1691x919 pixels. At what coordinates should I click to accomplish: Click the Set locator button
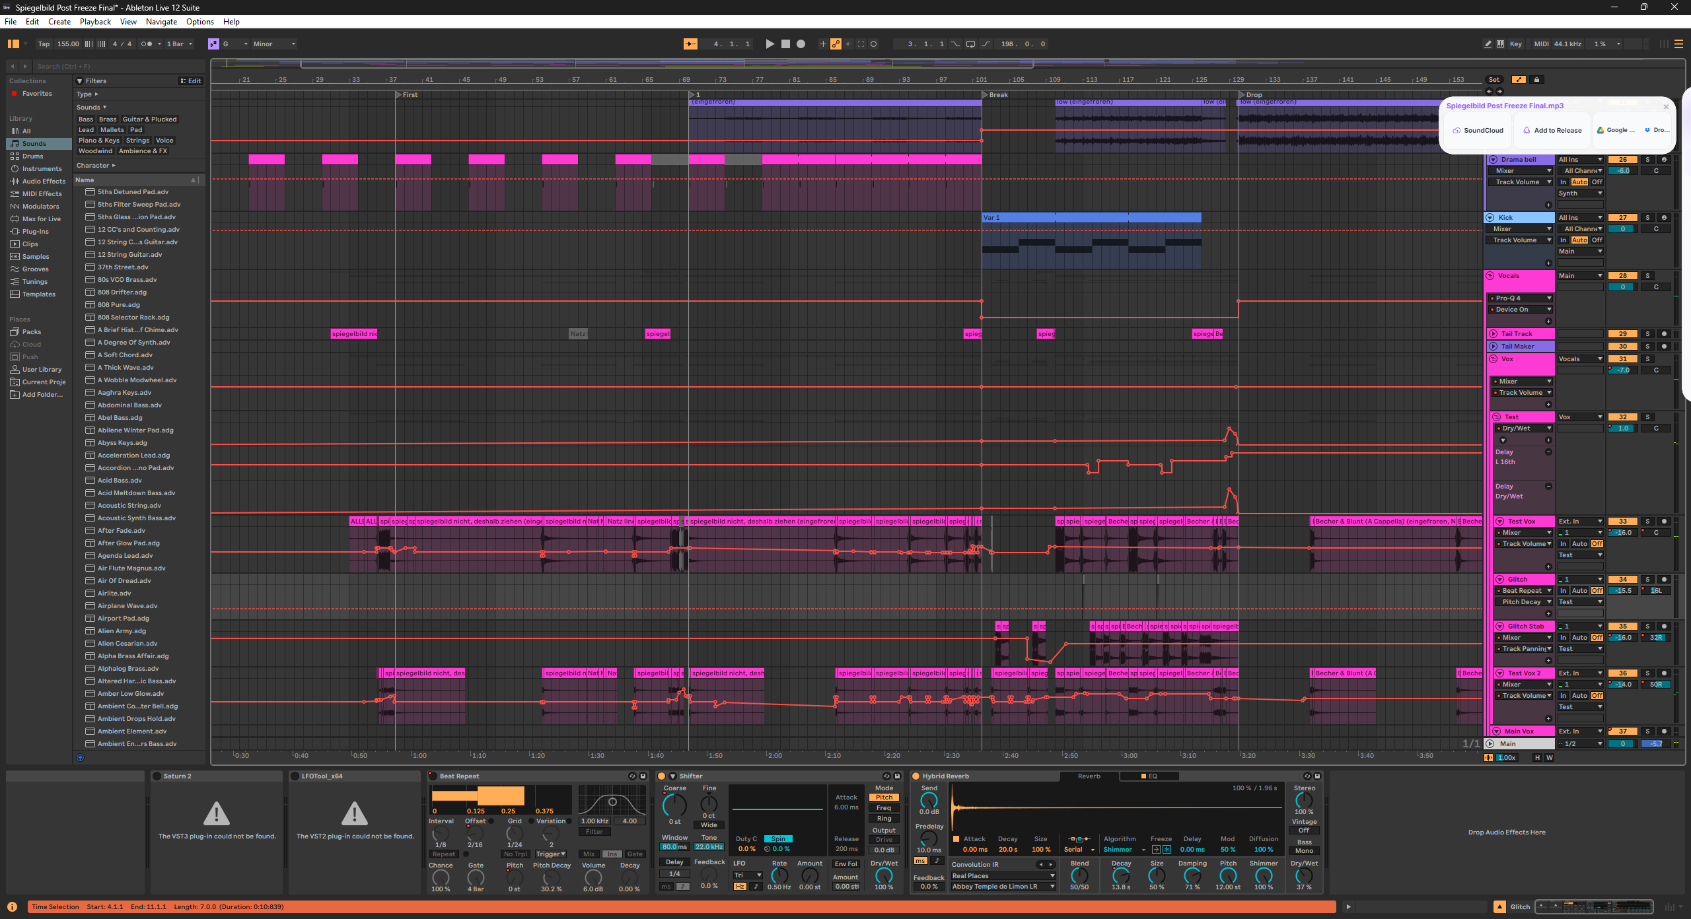[1494, 80]
